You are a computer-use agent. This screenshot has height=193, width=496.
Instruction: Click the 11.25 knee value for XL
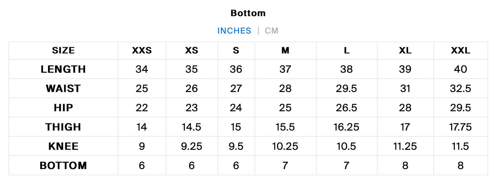pos(405,146)
